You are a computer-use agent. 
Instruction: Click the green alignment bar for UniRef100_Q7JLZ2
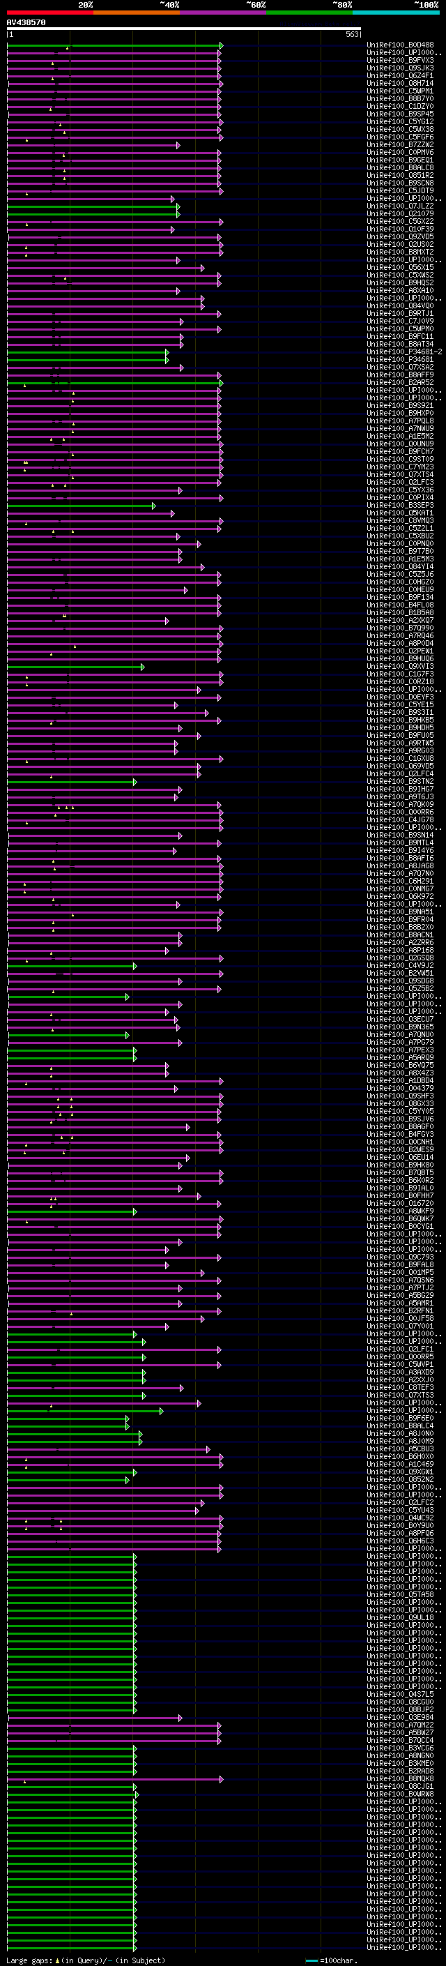(93, 207)
